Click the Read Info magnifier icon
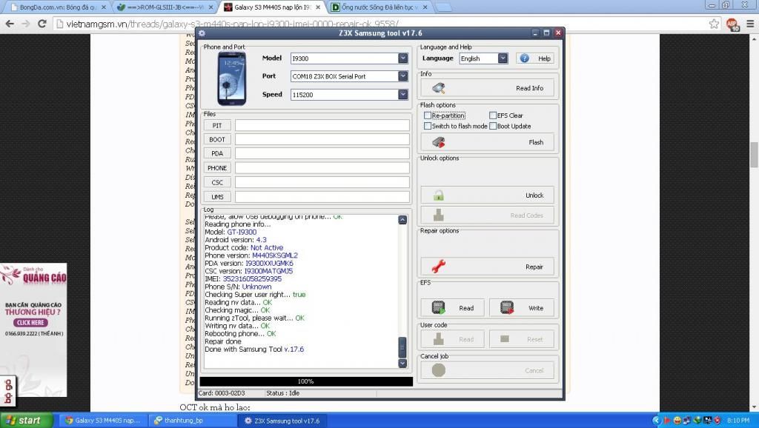 pyautogui.click(x=439, y=88)
